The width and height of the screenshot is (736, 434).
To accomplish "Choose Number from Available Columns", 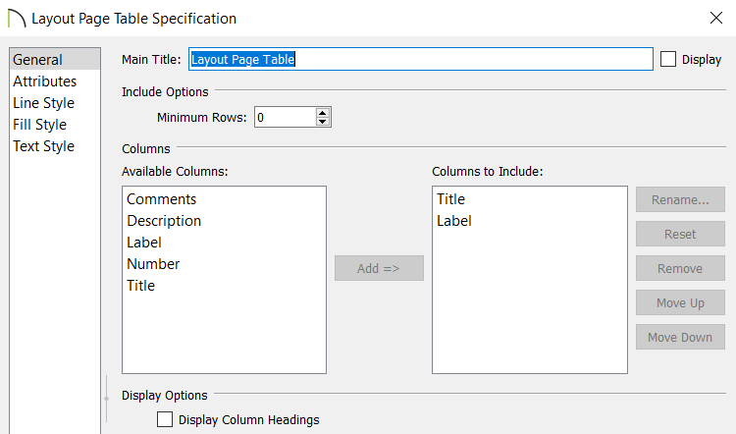I will (x=153, y=264).
